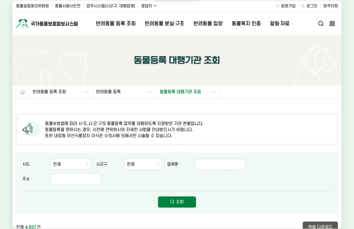This screenshot has width=354, height=229.
Task: Go home via breadcrumb house icon
Action: coord(23,92)
